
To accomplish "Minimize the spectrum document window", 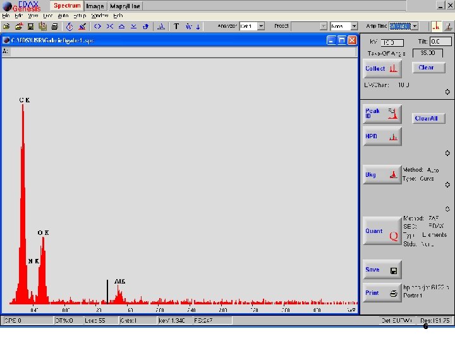I will pos(331,40).
